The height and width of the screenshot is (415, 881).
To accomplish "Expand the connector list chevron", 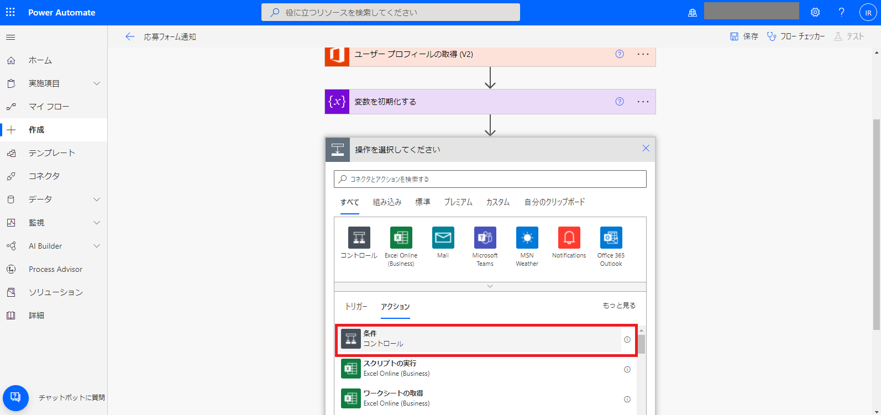I will (490, 286).
